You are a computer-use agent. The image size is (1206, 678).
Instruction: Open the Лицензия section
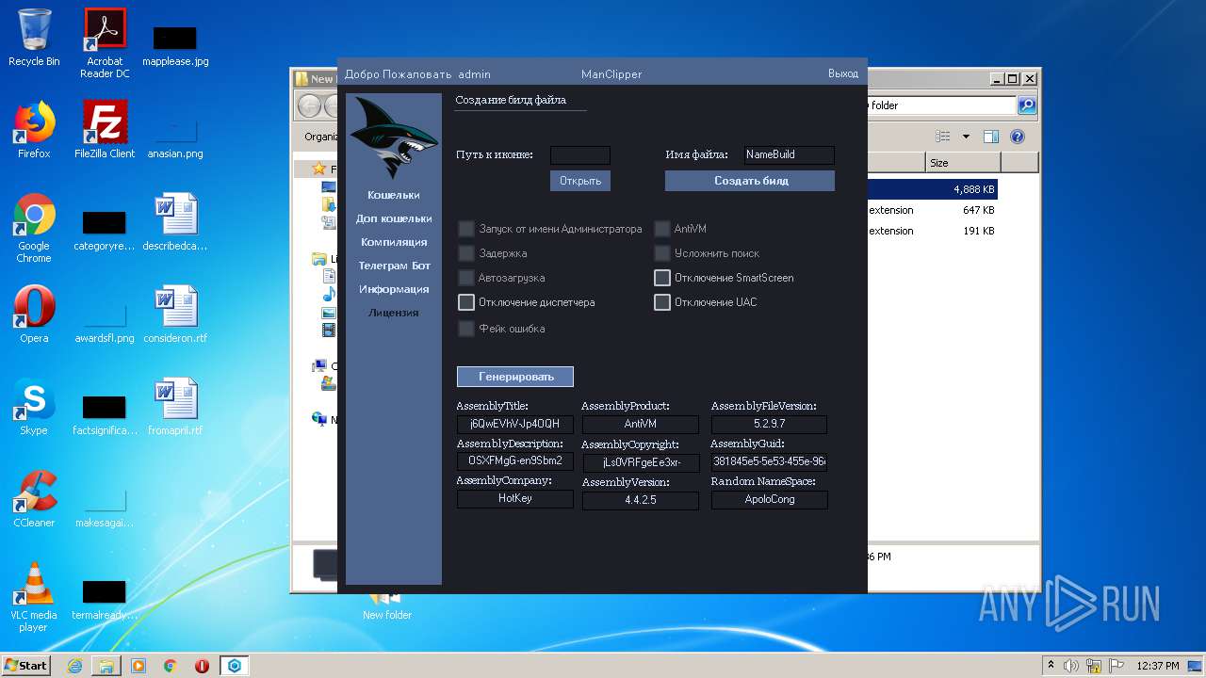(x=394, y=313)
